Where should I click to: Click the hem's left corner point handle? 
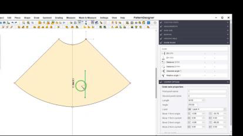[15, 83]
